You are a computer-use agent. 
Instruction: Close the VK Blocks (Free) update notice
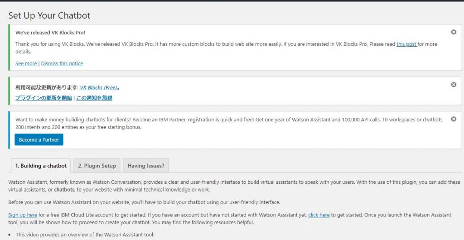tap(453, 85)
